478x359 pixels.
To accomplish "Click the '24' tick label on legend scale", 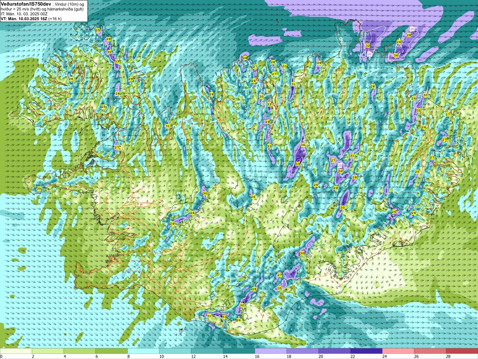I will 385,356.
